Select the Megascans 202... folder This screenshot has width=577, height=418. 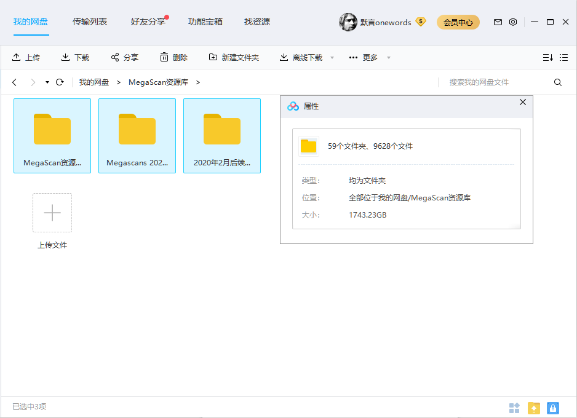[x=137, y=136]
